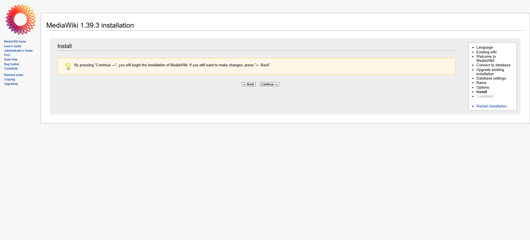This screenshot has width=530, height=240.
Task: Open the MediaWiki home link
Action: (x=15, y=42)
